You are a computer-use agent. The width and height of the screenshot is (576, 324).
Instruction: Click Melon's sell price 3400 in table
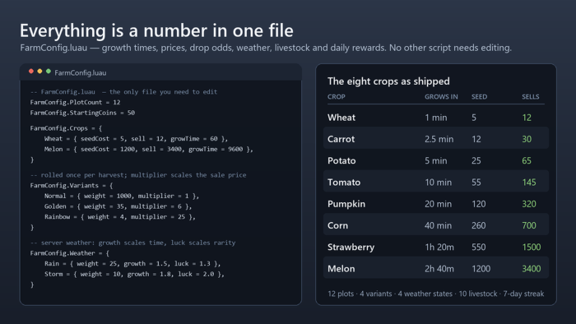coord(532,269)
